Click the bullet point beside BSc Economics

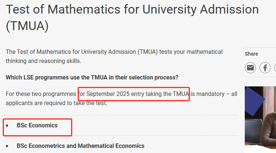tap(7, 126)
